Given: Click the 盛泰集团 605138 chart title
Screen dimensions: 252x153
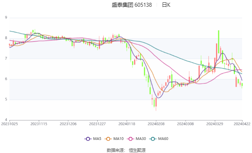Looking at the screenshot, I should 132,5.
